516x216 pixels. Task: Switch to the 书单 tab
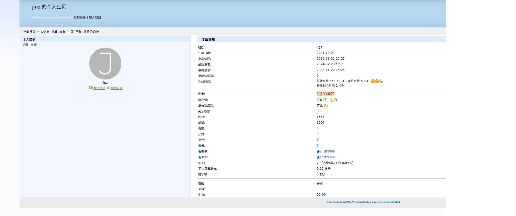pos(54,32)
